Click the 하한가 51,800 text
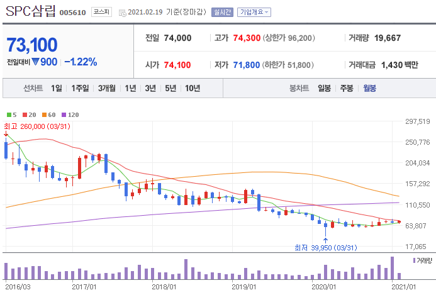This screenshot has height=295, width=436. click(288, 65)
